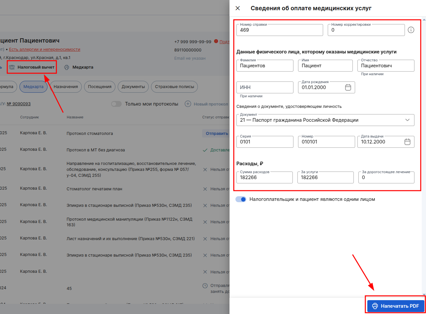The width and height of the screenshot is (426, 314).
Task: Open the calendar for Дата рождения
Action: coord(348,87)
